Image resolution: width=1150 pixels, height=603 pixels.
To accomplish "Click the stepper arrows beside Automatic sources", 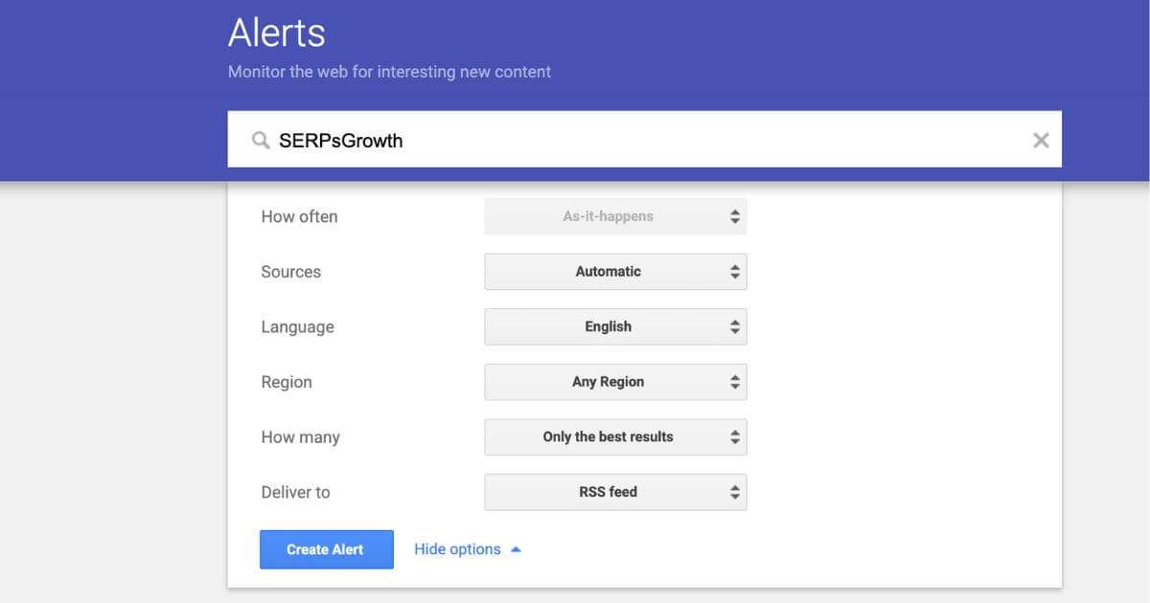I will tap(735, 271).
